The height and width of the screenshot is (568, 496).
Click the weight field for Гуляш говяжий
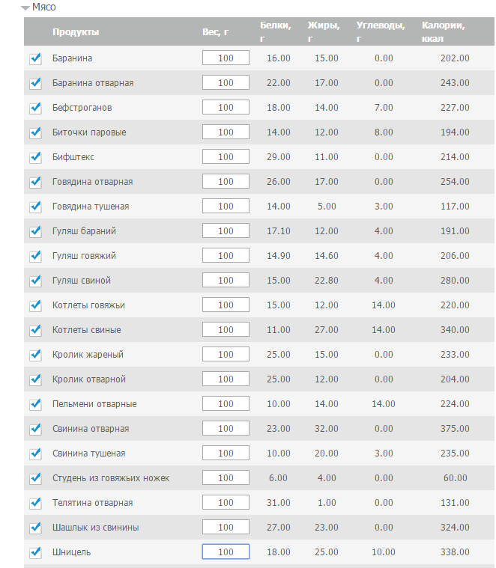(x=226, y=255)
